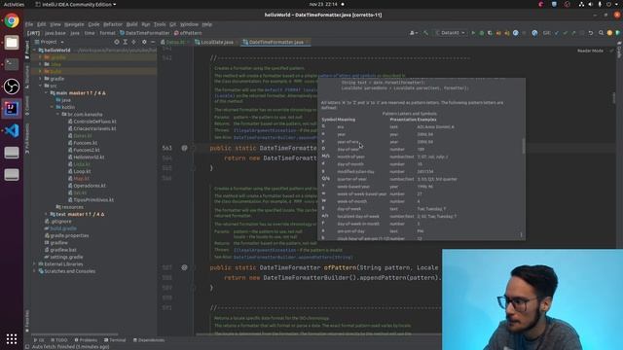623x350 pixels.
Task: Expand the test module node
Action: [x=46, y=214]
